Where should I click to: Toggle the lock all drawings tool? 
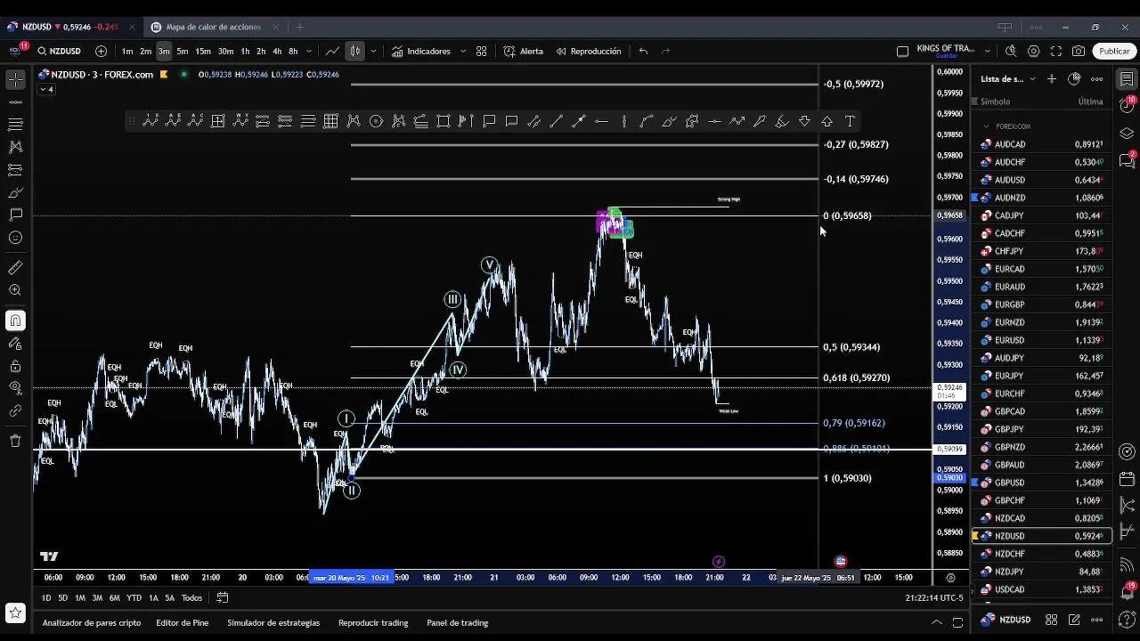point(15,367)
